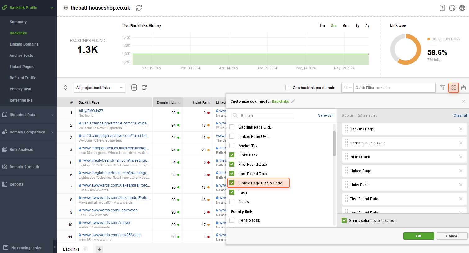The width and height of the screenshot is (469, 253).
Task: Check the Penalty Risk column checkbox
Action: [232, 220]
